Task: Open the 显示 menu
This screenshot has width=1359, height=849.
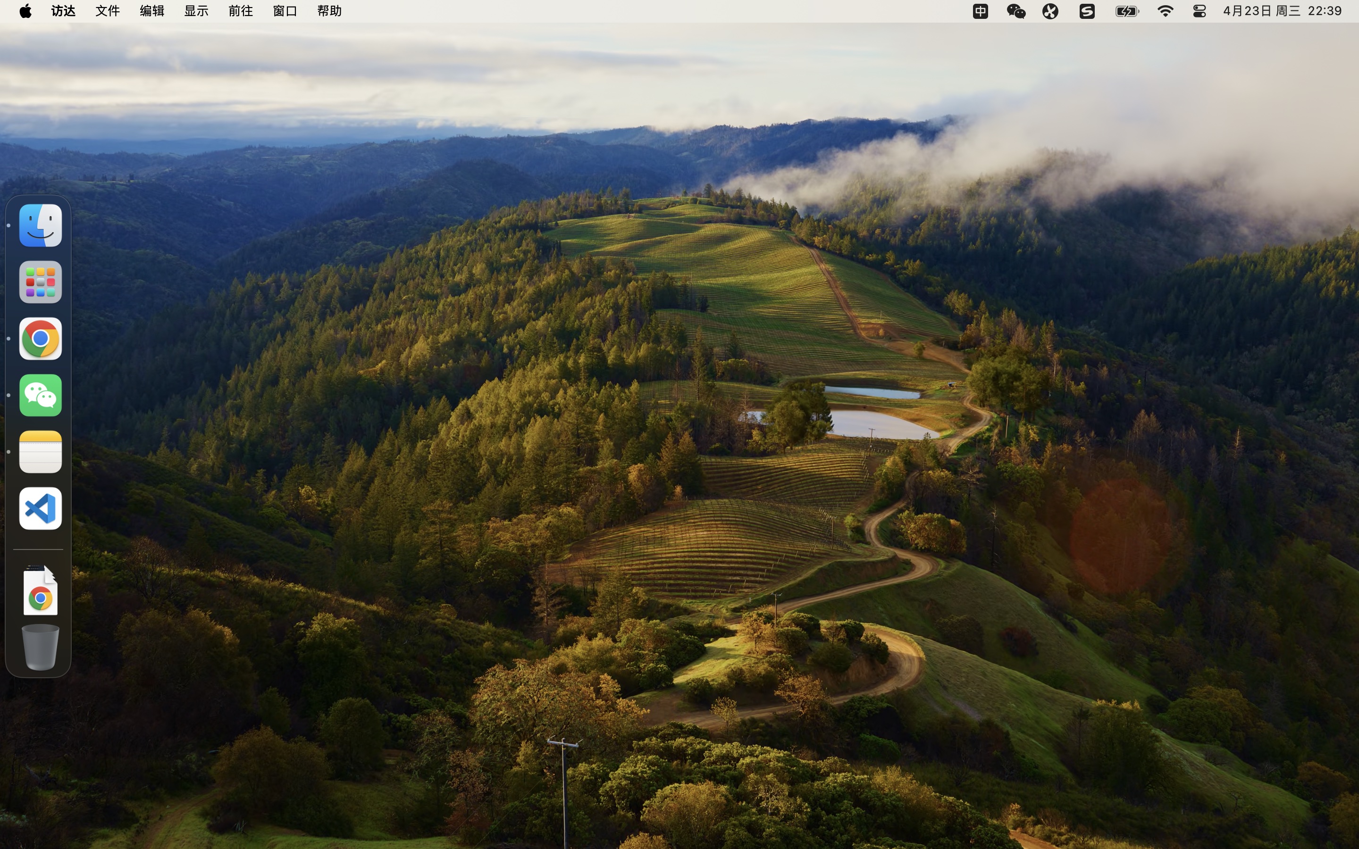Action: point(197,11)
